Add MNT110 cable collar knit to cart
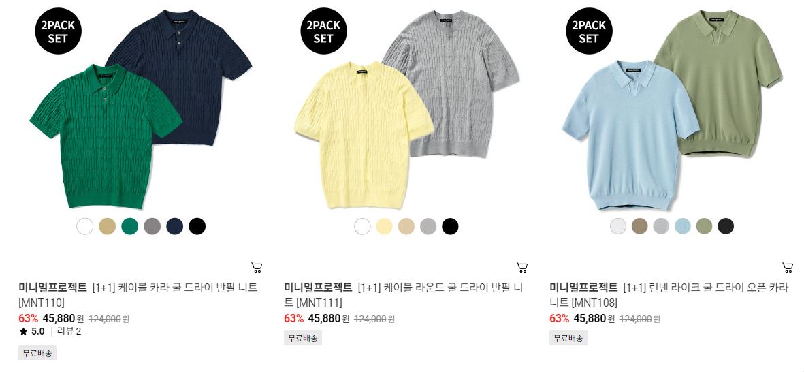804x372 pixels. pyautogui.click(x=257, y=267)
